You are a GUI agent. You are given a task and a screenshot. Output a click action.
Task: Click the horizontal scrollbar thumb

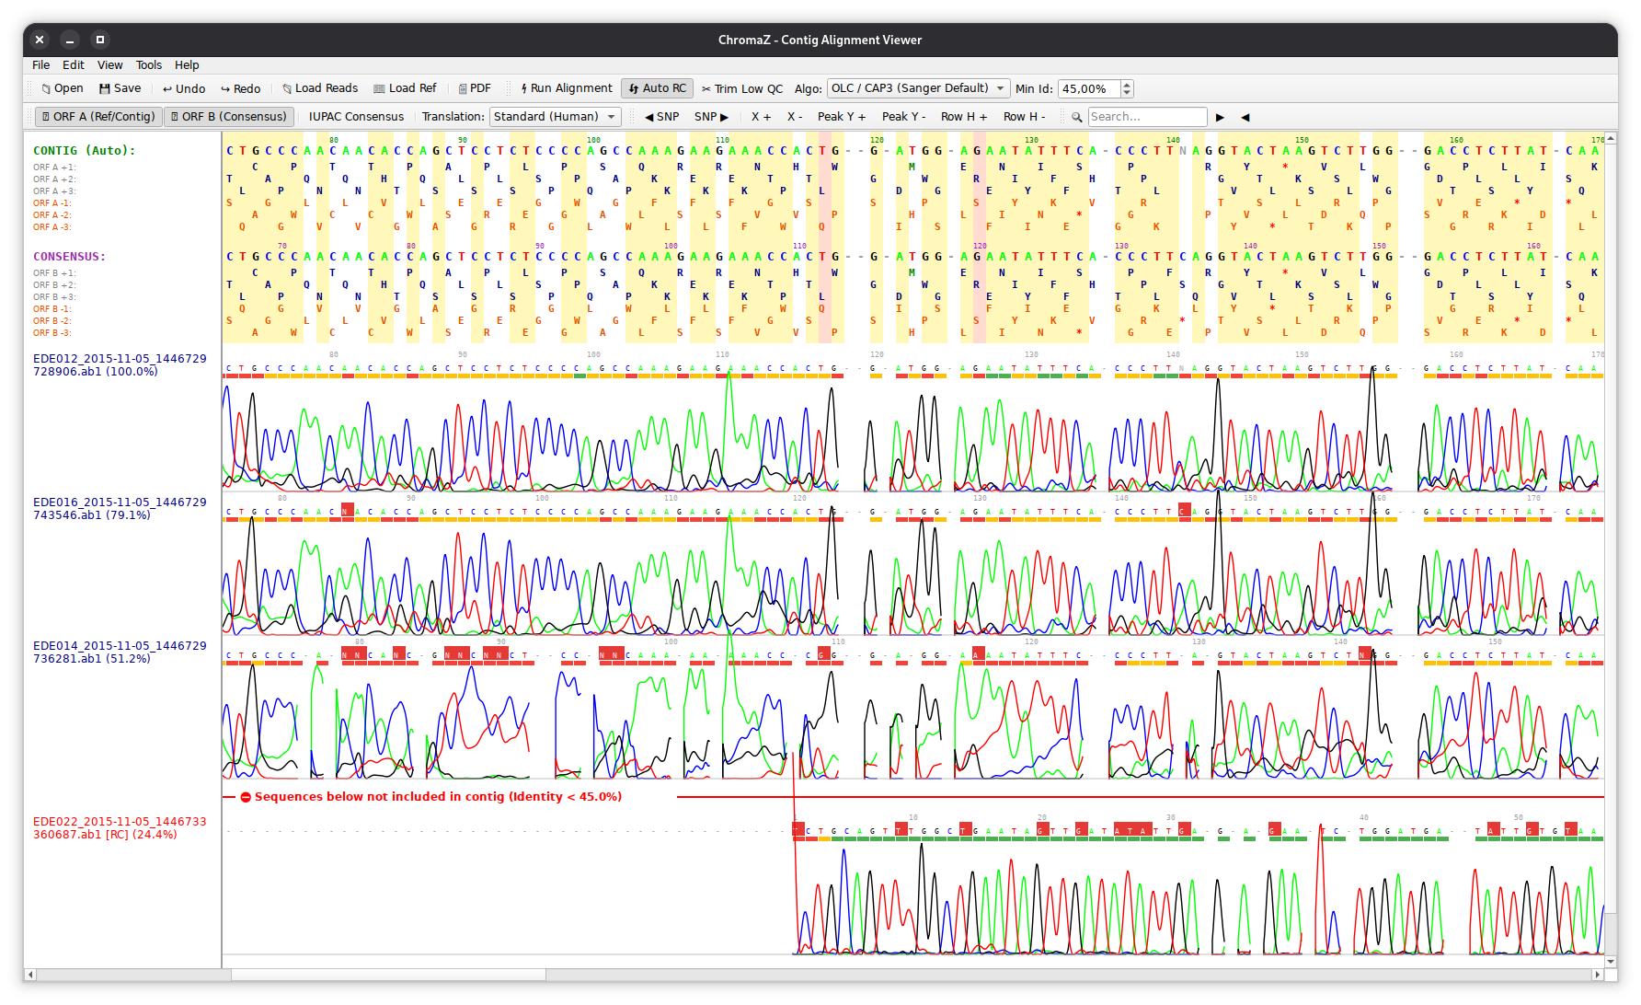[x=388, y=975]
